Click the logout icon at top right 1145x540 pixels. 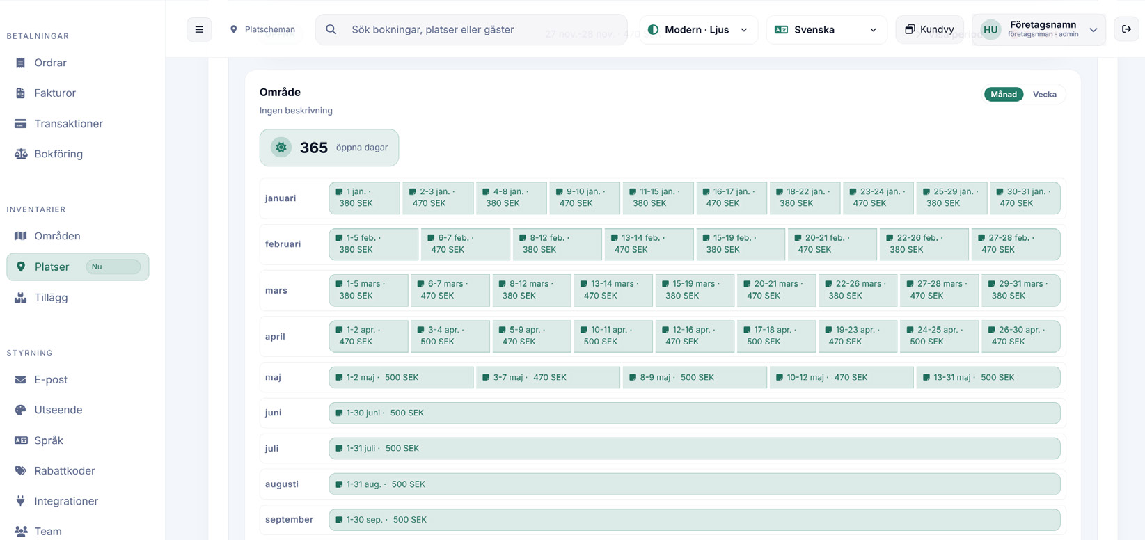[x=1126, y=29]
